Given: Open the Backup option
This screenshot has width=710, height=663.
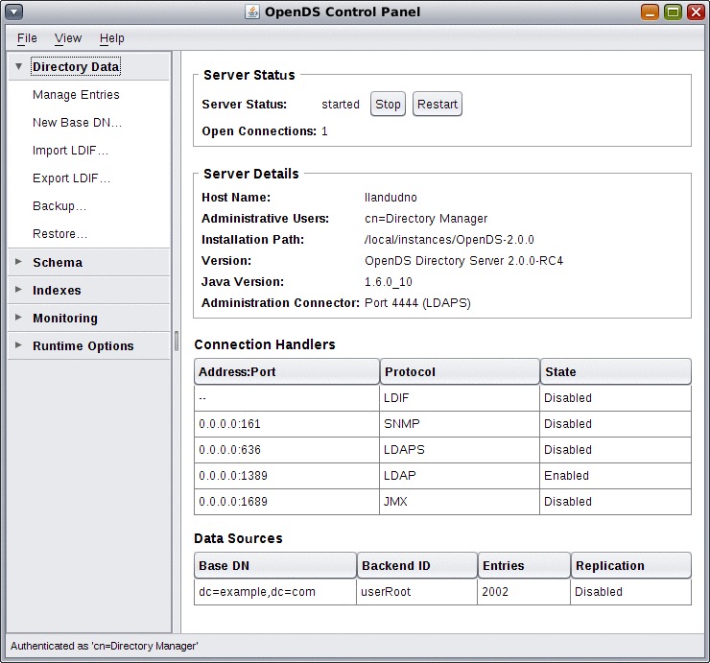Looking at the screenshot, I should (x=59, y=206).
